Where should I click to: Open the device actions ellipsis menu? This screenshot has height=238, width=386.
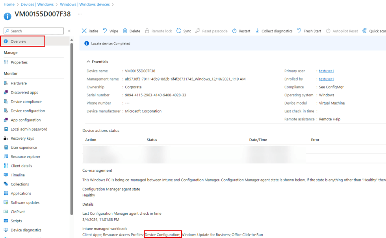click(x=80, y=15)
